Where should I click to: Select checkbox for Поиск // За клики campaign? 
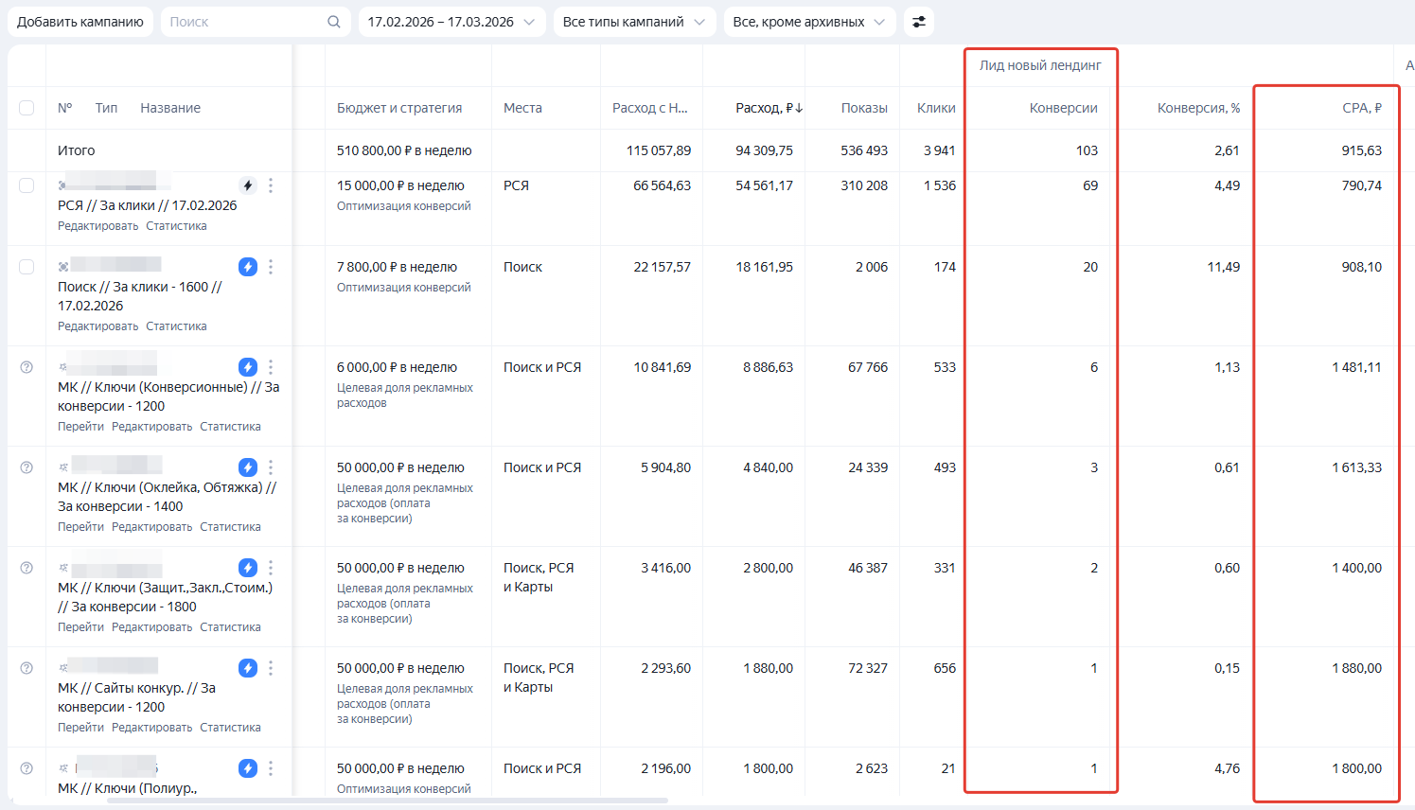(x=27, y=267)
